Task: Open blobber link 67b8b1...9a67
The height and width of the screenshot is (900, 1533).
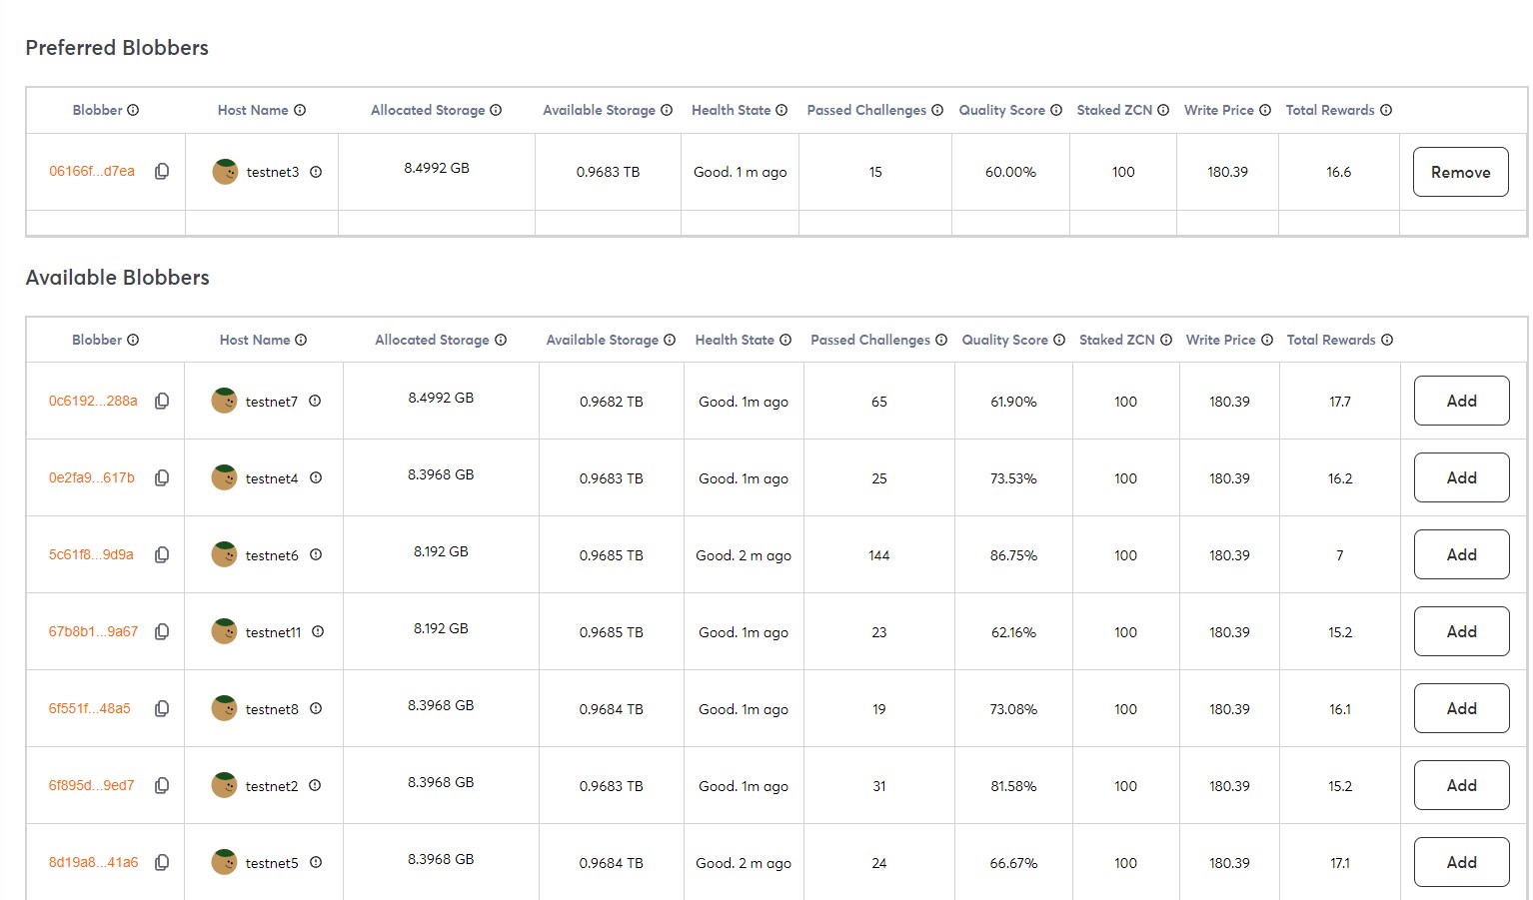Action: pyautogui.click(x=93, y=632)
